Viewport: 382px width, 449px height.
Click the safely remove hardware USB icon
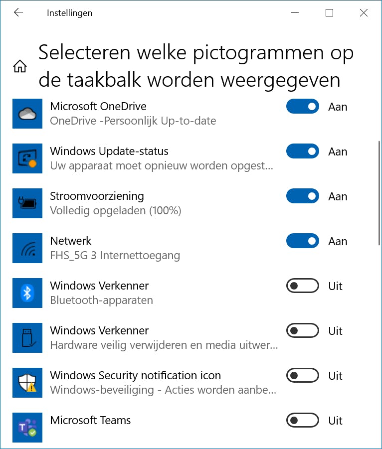coord(27,338)
